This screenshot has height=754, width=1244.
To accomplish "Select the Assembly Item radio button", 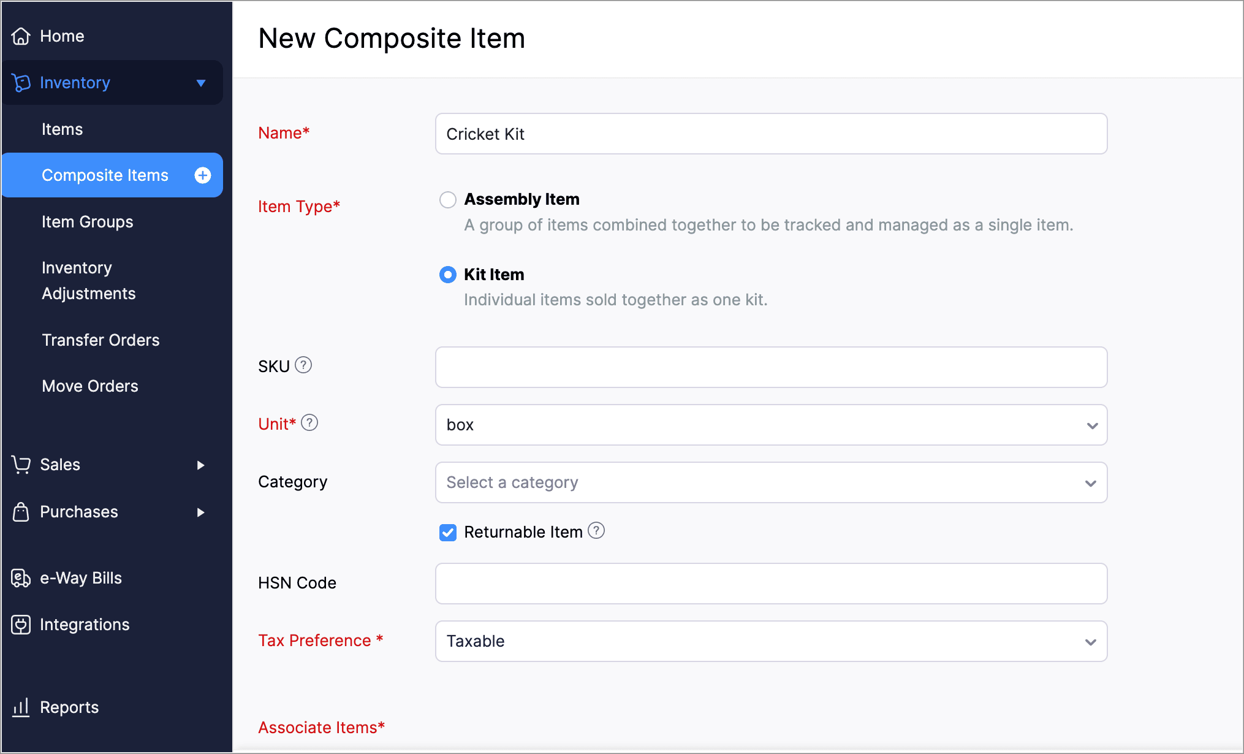I will click(448, 200).
